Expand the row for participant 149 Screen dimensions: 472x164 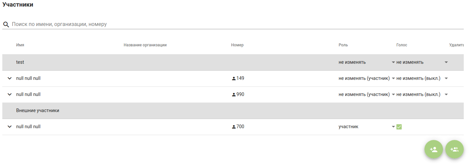tap(10, 79)
